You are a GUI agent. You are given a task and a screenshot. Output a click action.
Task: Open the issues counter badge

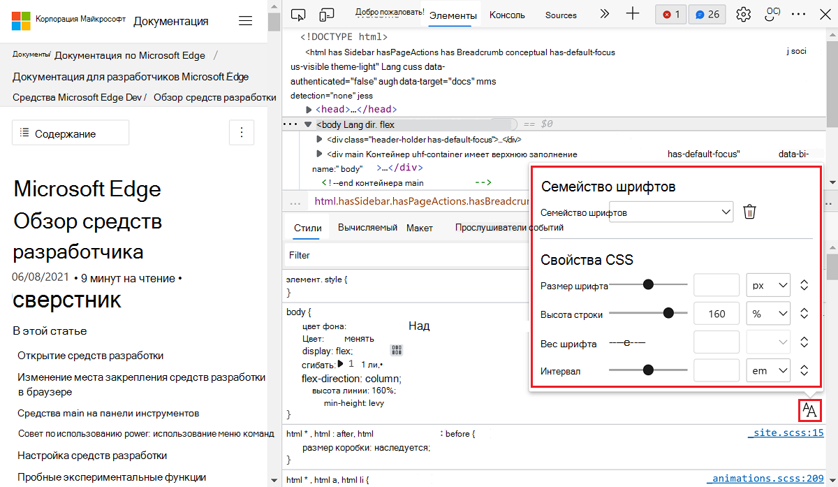(707, 14)
